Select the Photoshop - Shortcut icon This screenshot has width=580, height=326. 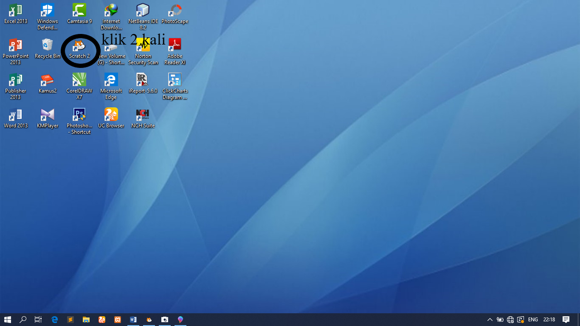point(79,122)
